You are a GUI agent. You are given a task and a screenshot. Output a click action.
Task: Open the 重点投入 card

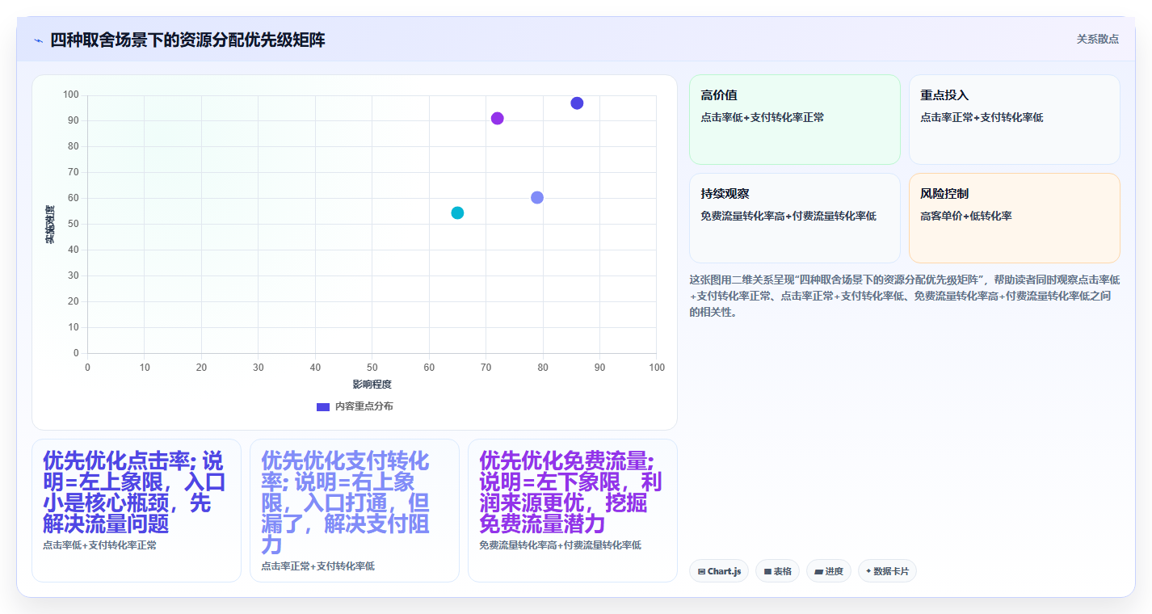coord(1014,120)
